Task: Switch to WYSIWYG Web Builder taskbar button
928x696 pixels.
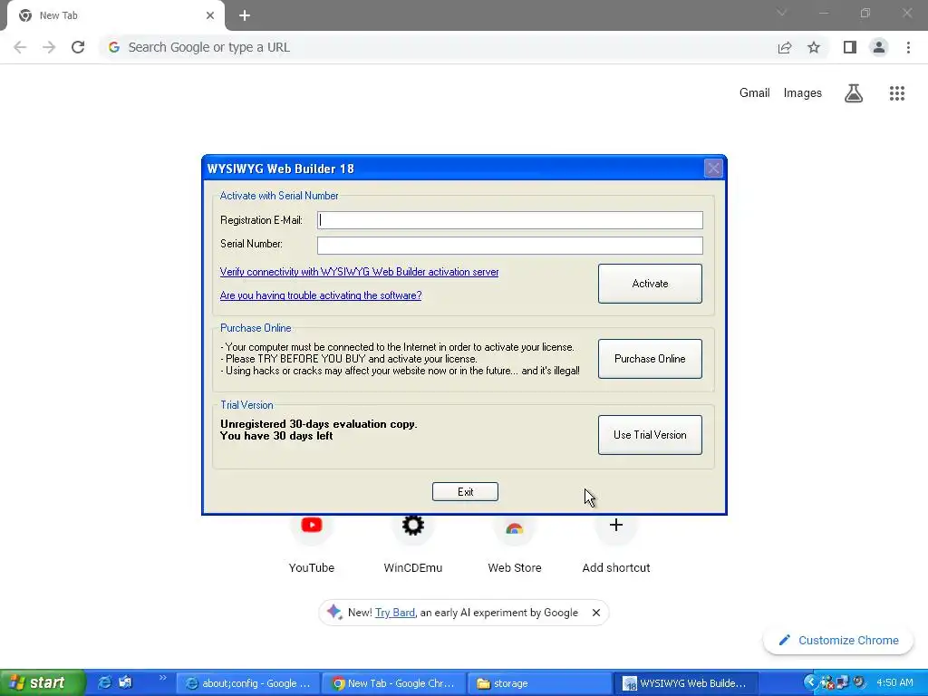Action: (x=685, y=683)
